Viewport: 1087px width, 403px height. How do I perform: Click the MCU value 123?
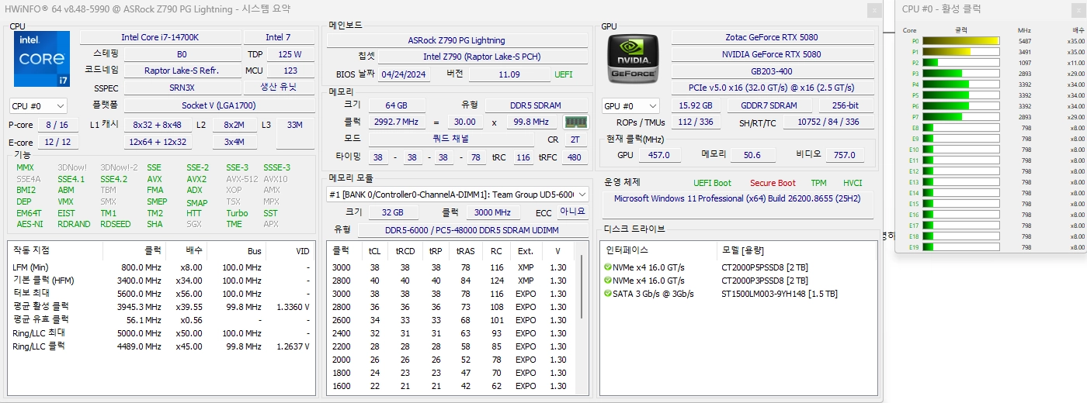(290, 71)
